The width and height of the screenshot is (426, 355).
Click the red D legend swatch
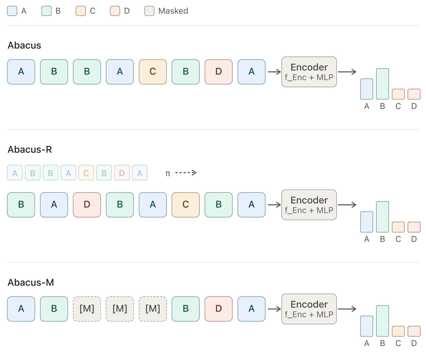115,11
